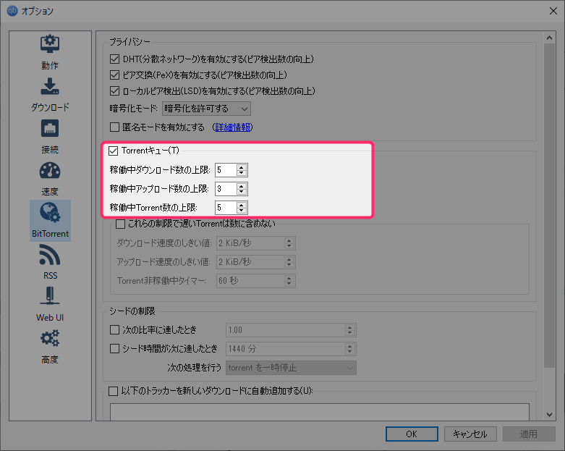Click the 稼働中ダウンロード数の上限 value field
Viewport: 565px width, 451px height.
(x=226, y=170)
